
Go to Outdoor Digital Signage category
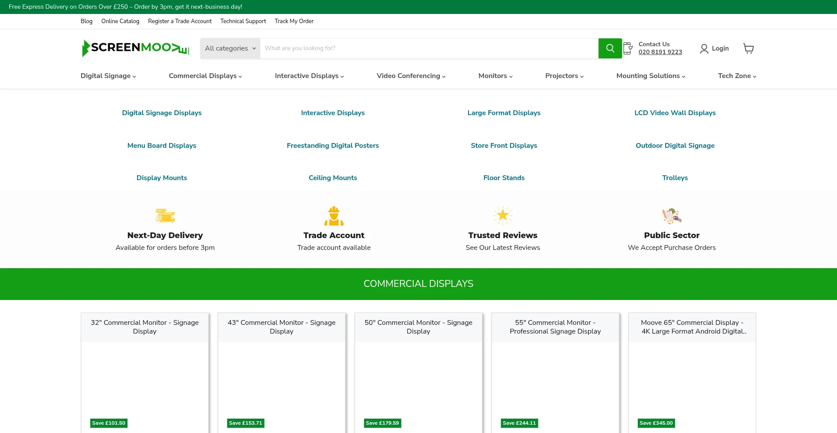[675, 146]
